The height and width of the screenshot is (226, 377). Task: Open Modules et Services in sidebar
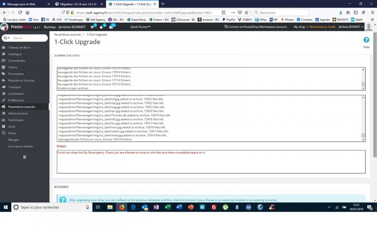(21, 81)
